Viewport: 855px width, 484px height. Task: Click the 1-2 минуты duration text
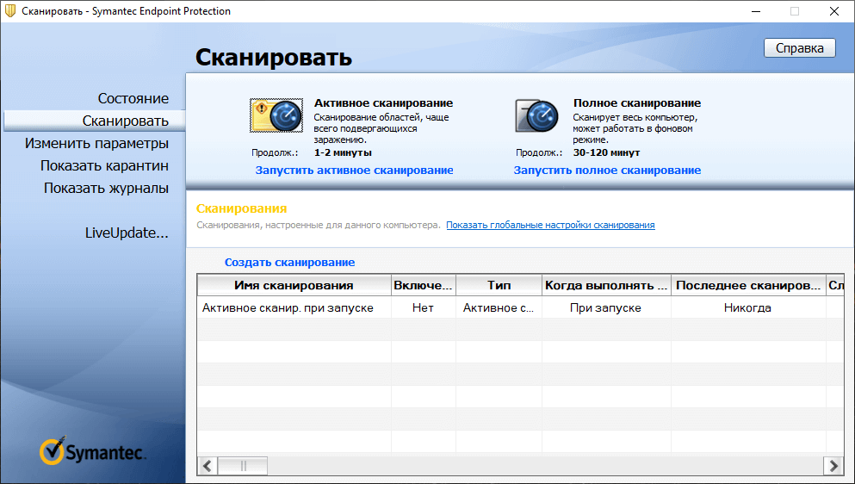(343, 152)
